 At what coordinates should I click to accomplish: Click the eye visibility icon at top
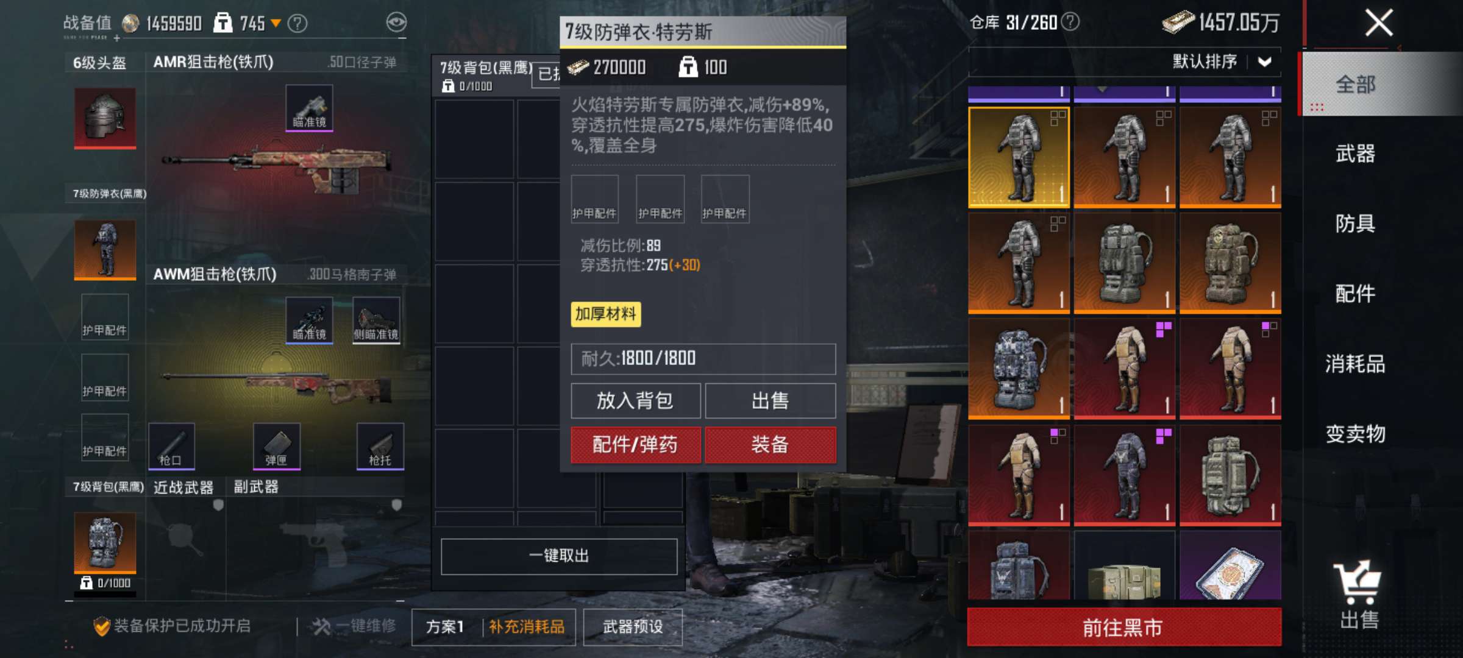[x=396, y=23]
